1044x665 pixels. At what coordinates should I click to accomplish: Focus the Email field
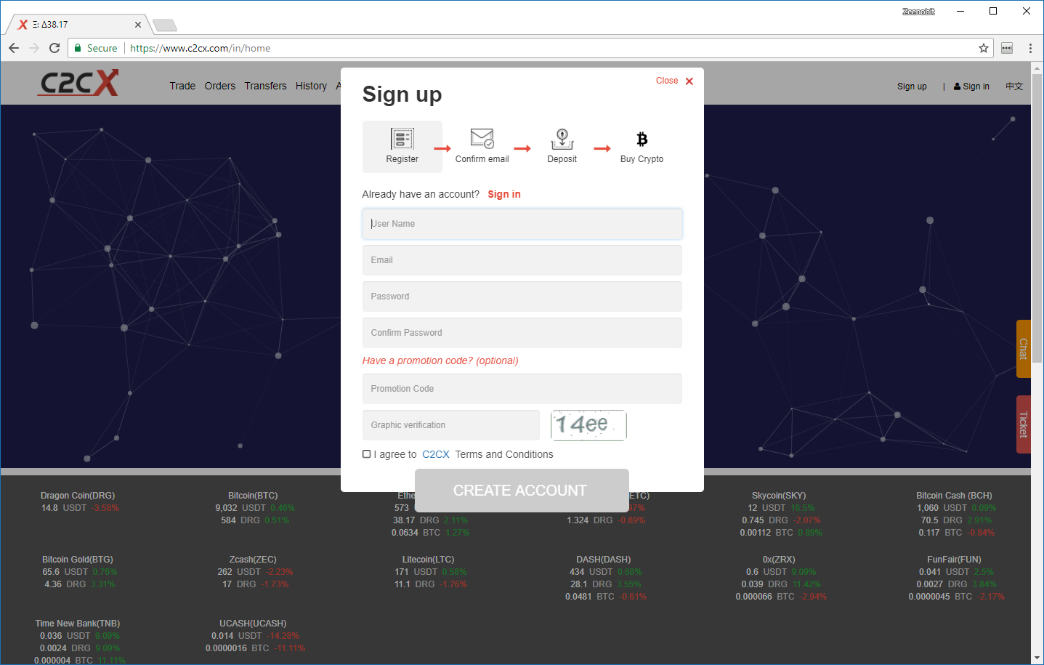pyautogui.click(x=522, y=260)
